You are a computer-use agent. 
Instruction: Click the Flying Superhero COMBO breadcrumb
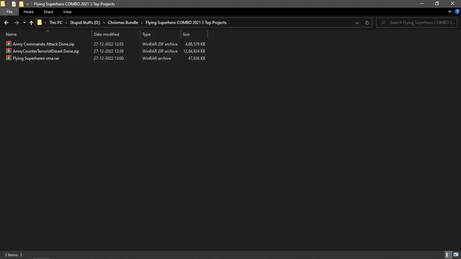186,22
